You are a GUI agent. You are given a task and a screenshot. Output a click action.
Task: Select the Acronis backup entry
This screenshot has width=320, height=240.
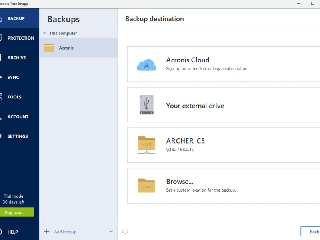click(78, 48)
